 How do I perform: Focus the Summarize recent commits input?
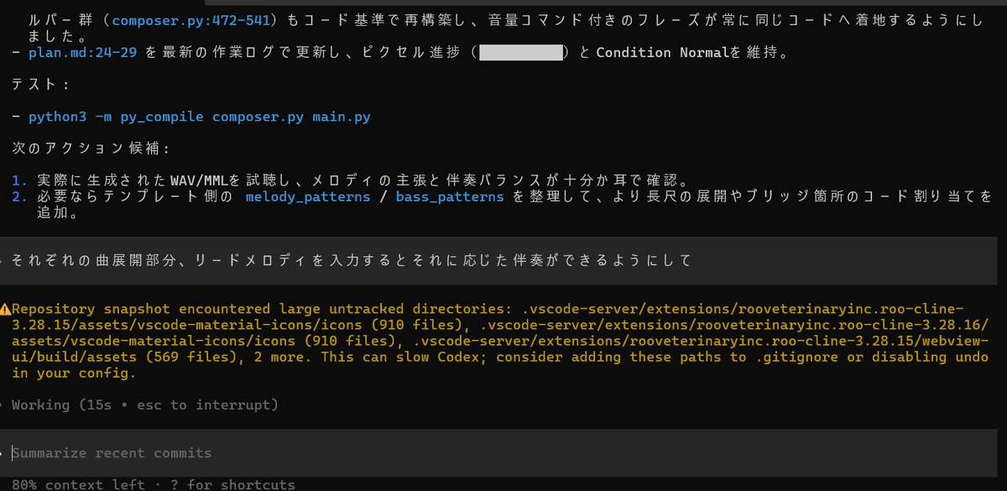click(x=112, y=452)
